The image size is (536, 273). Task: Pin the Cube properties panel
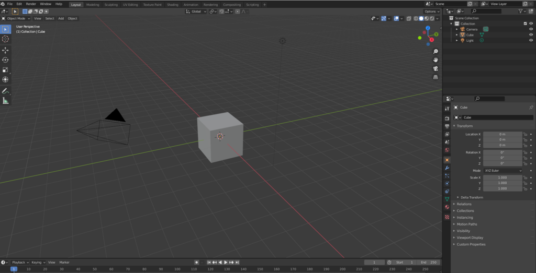[x=531, y=108]
